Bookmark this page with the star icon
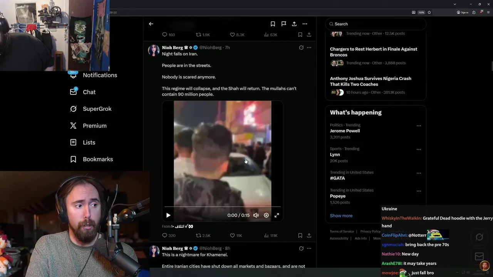The width and height of the screenshot is (493, 277). 429,12
